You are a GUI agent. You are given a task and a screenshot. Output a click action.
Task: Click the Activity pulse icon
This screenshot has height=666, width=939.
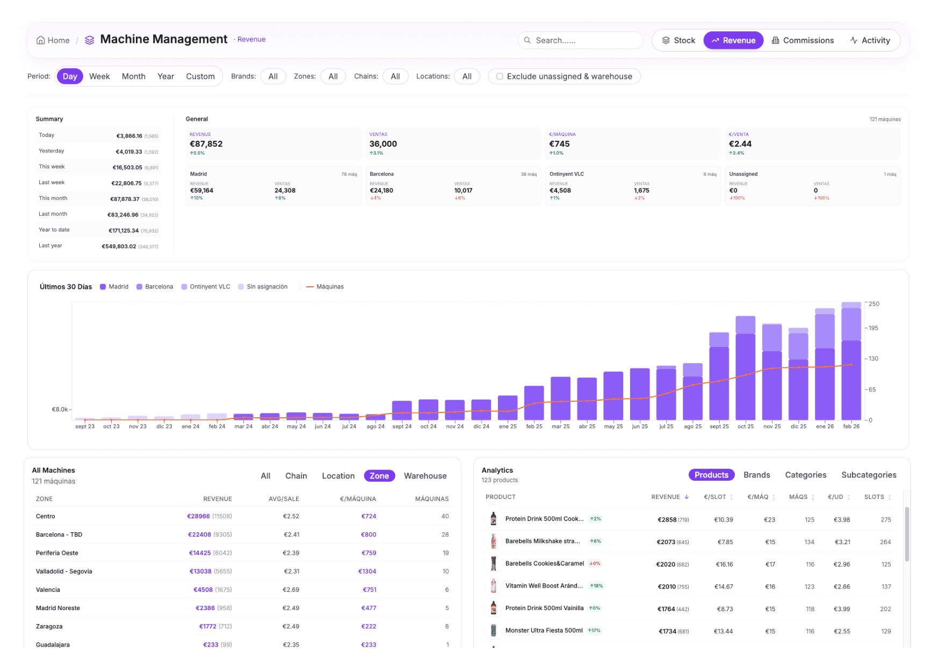click(853, 40)
